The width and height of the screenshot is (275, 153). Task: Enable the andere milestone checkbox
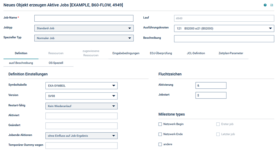point(160,144)
